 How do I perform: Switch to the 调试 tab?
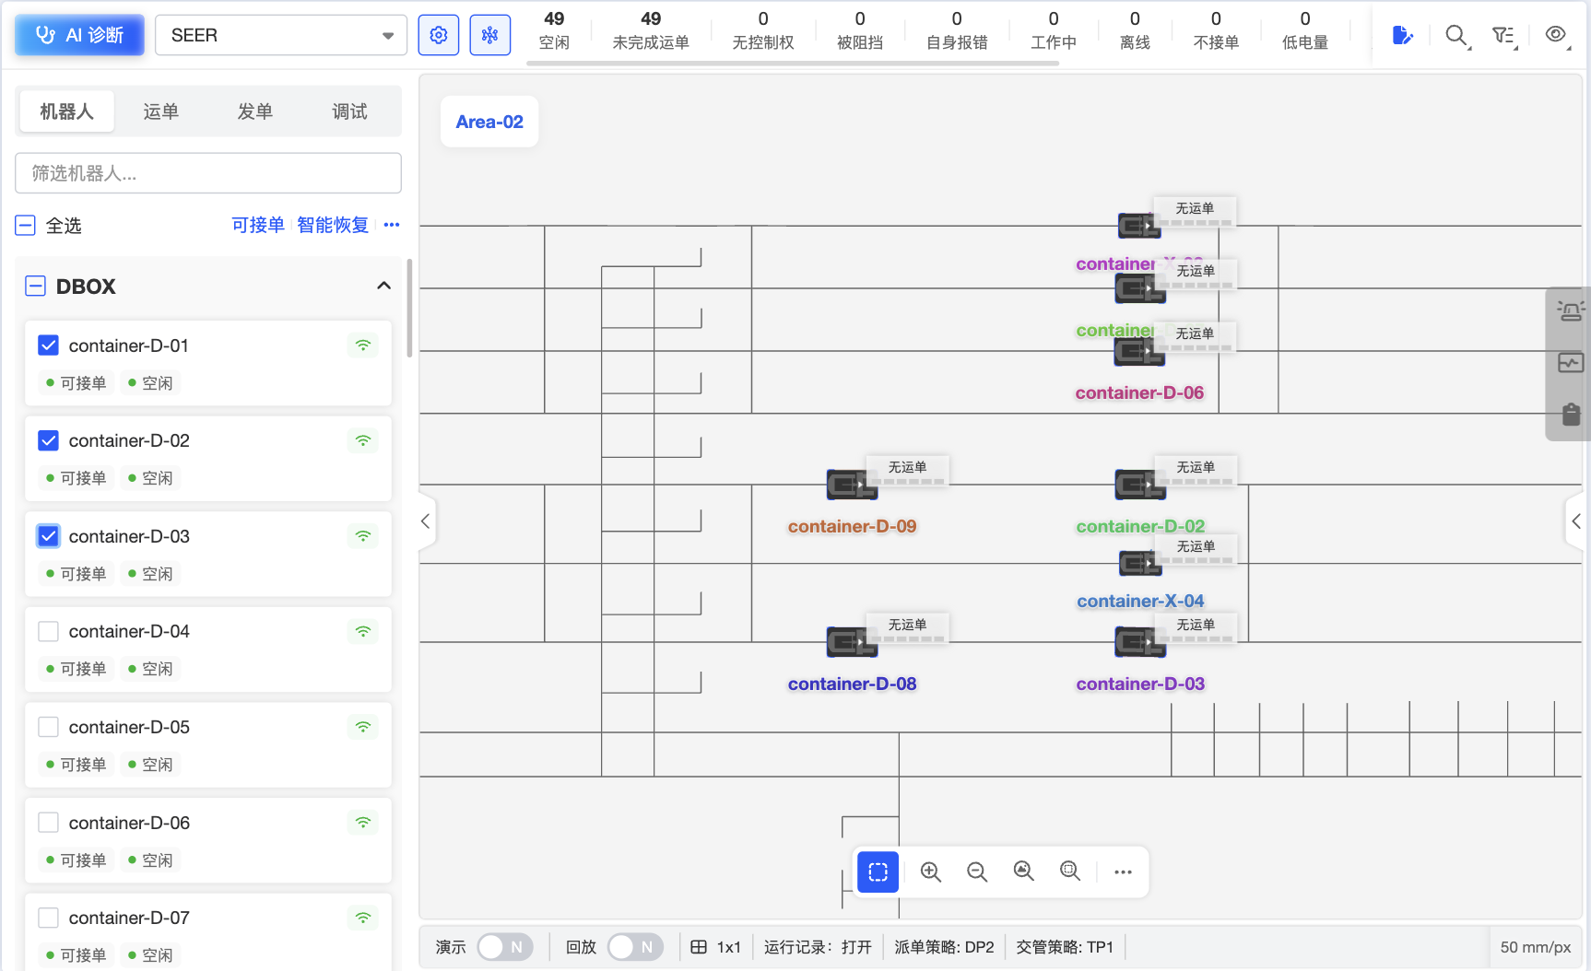[349, 111]
